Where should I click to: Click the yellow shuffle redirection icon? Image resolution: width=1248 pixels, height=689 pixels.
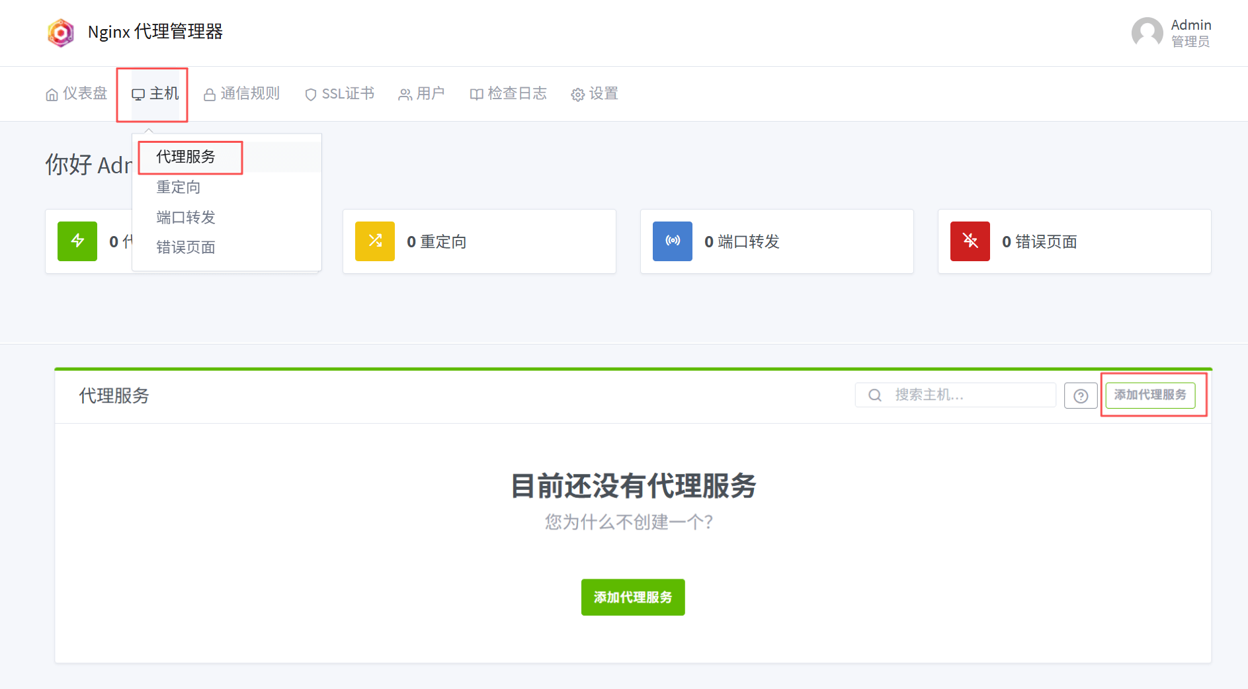click(375, 241)
